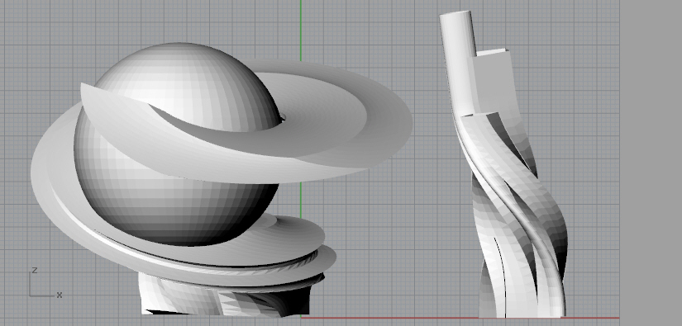Click the Z label of axis icon

pyautogui.click(x=35, y=271)
